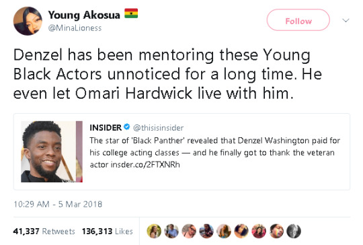This screenshot has width=363, height=245.
Task: Open Young Akosua's profile avatar
Action: 28,21
